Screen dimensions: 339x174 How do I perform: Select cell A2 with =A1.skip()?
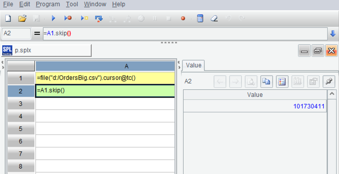105,91
